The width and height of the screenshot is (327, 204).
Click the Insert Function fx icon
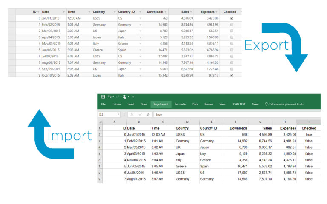click(x=147, y=114)
